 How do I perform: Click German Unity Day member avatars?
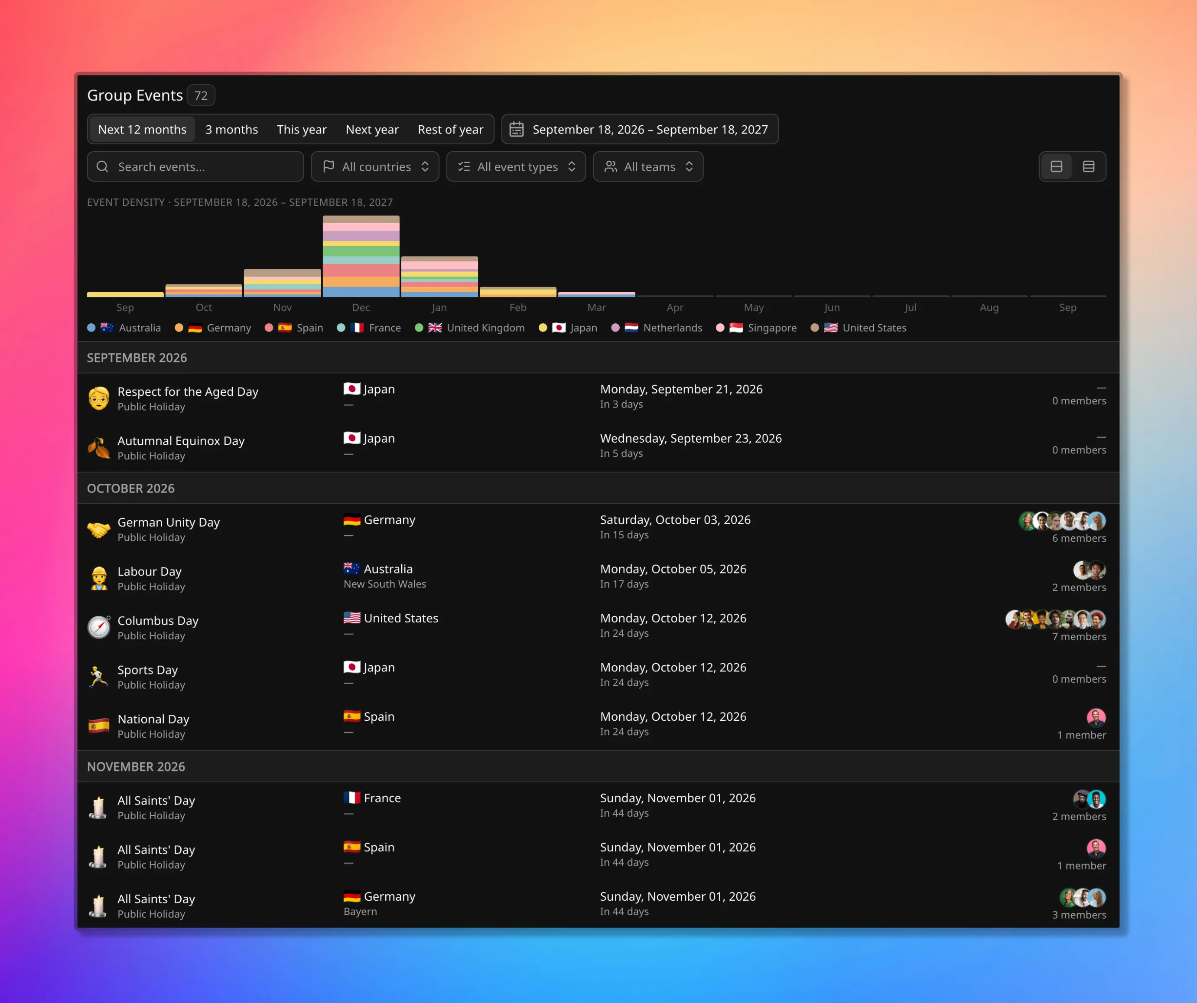tap(1063, 521)
